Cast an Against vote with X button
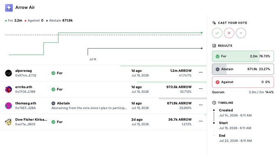 tap(229, 33)
